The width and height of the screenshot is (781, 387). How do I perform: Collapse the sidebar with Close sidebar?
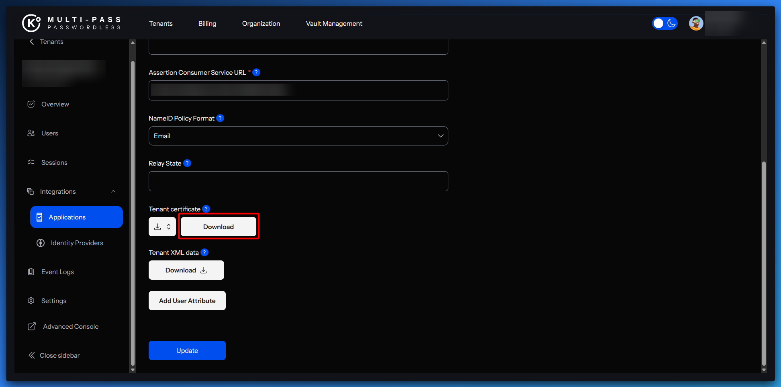click(54, 355)
